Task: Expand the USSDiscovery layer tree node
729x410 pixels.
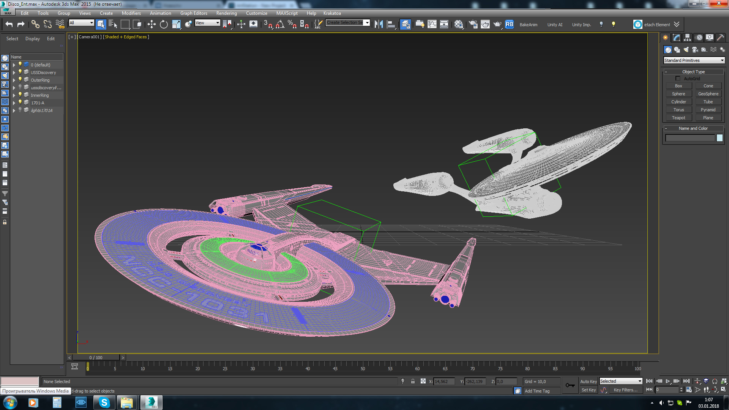Action: pos(14,73)
